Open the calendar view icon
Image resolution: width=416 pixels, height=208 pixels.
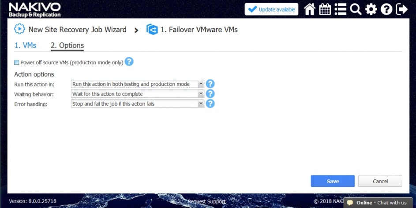tap(325, 9)
